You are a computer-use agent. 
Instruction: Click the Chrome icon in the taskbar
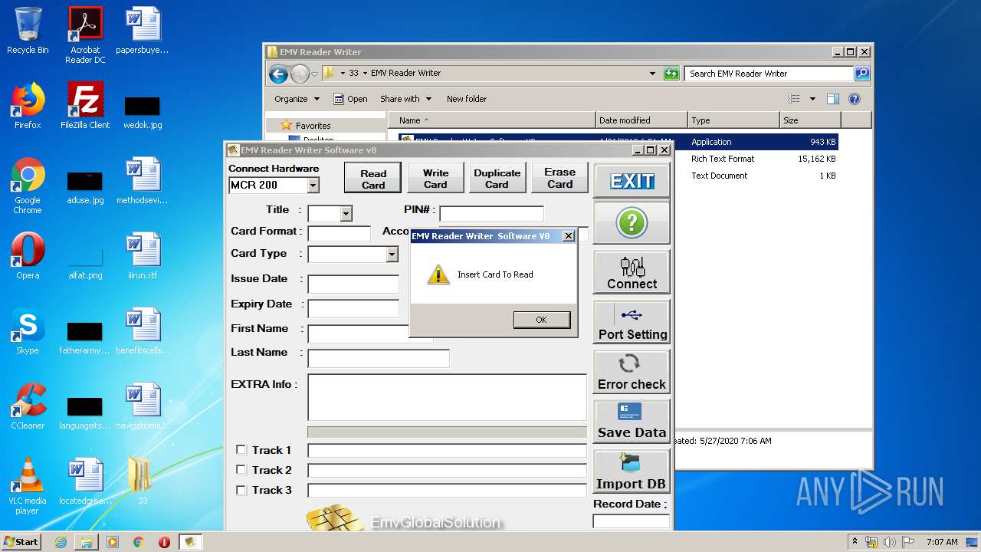tap(138, 542)
